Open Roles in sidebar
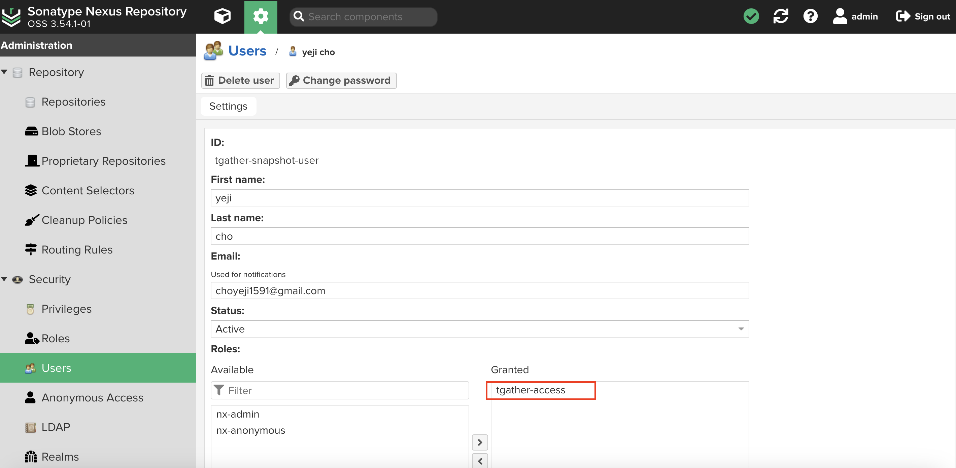 tap(56, 338)
